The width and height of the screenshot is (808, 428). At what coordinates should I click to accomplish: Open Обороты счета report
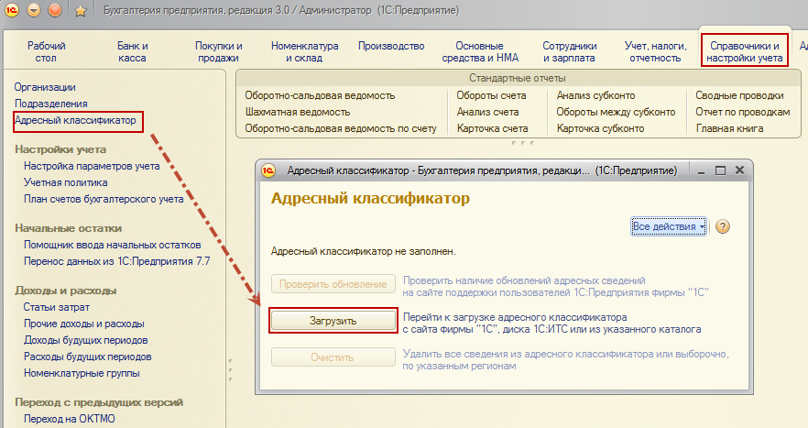[491, 95]
